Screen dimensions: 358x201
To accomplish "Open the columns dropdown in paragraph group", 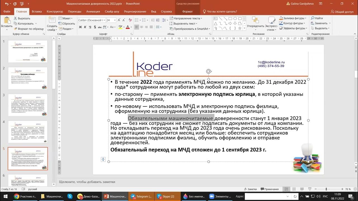I will (158, 27).
